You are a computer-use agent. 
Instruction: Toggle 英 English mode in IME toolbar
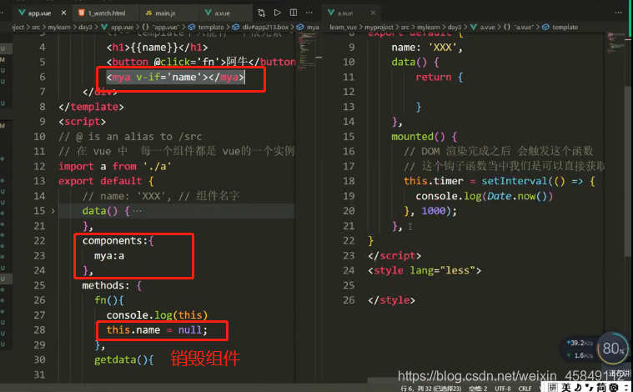pos(566,387)
